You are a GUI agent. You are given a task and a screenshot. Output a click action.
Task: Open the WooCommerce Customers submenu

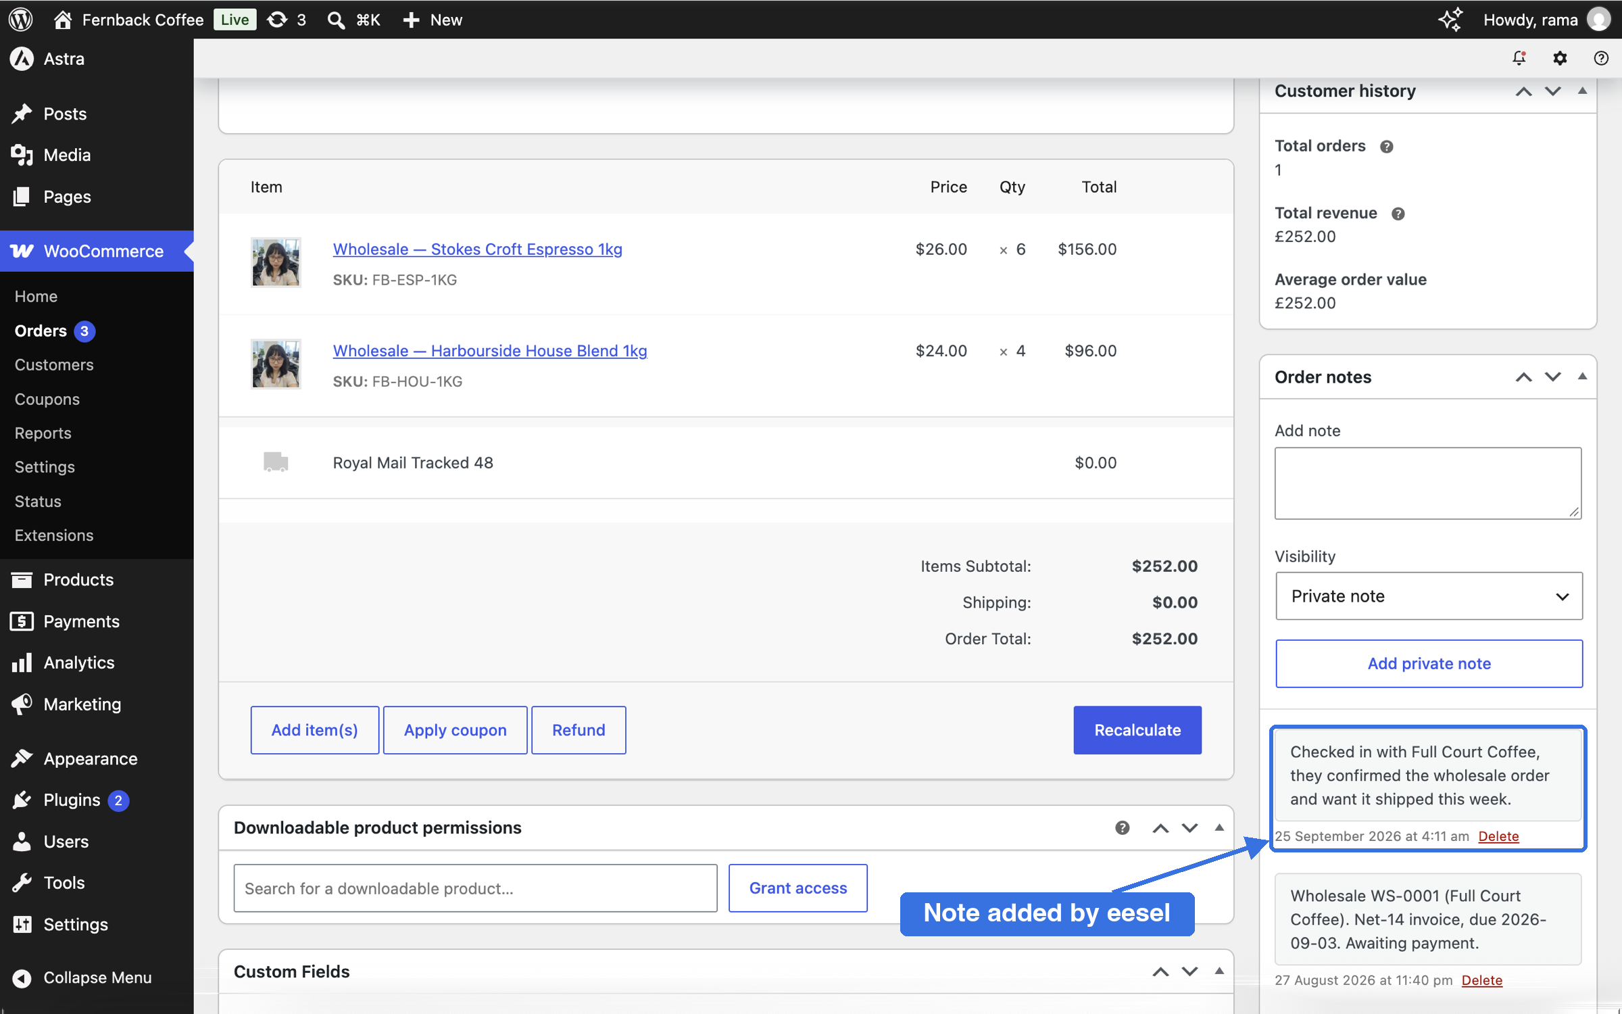[x=54, y=365]
